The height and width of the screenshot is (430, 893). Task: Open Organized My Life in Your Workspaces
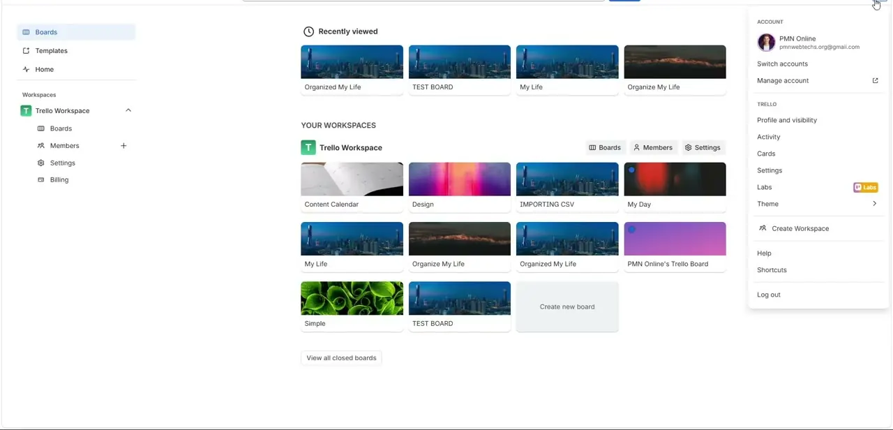(x=567, y=247)
